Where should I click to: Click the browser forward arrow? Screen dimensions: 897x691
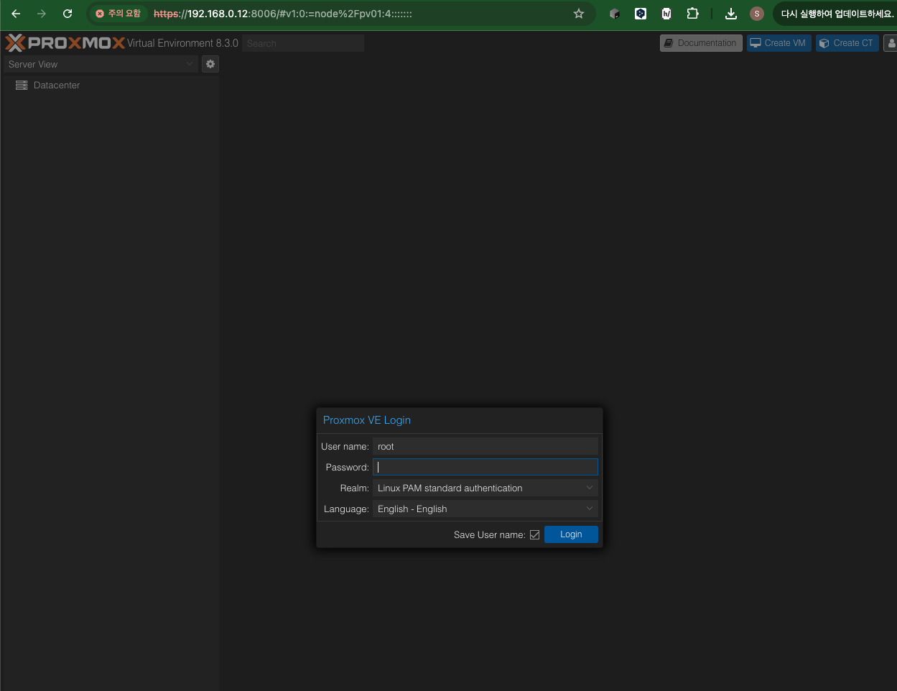pos(42,14)
